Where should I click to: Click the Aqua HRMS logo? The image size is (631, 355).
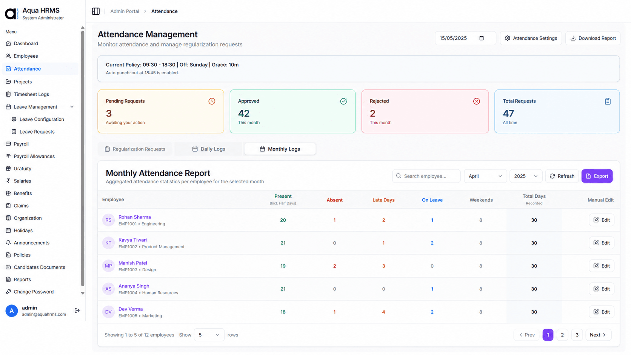click(x=11, y=14)
